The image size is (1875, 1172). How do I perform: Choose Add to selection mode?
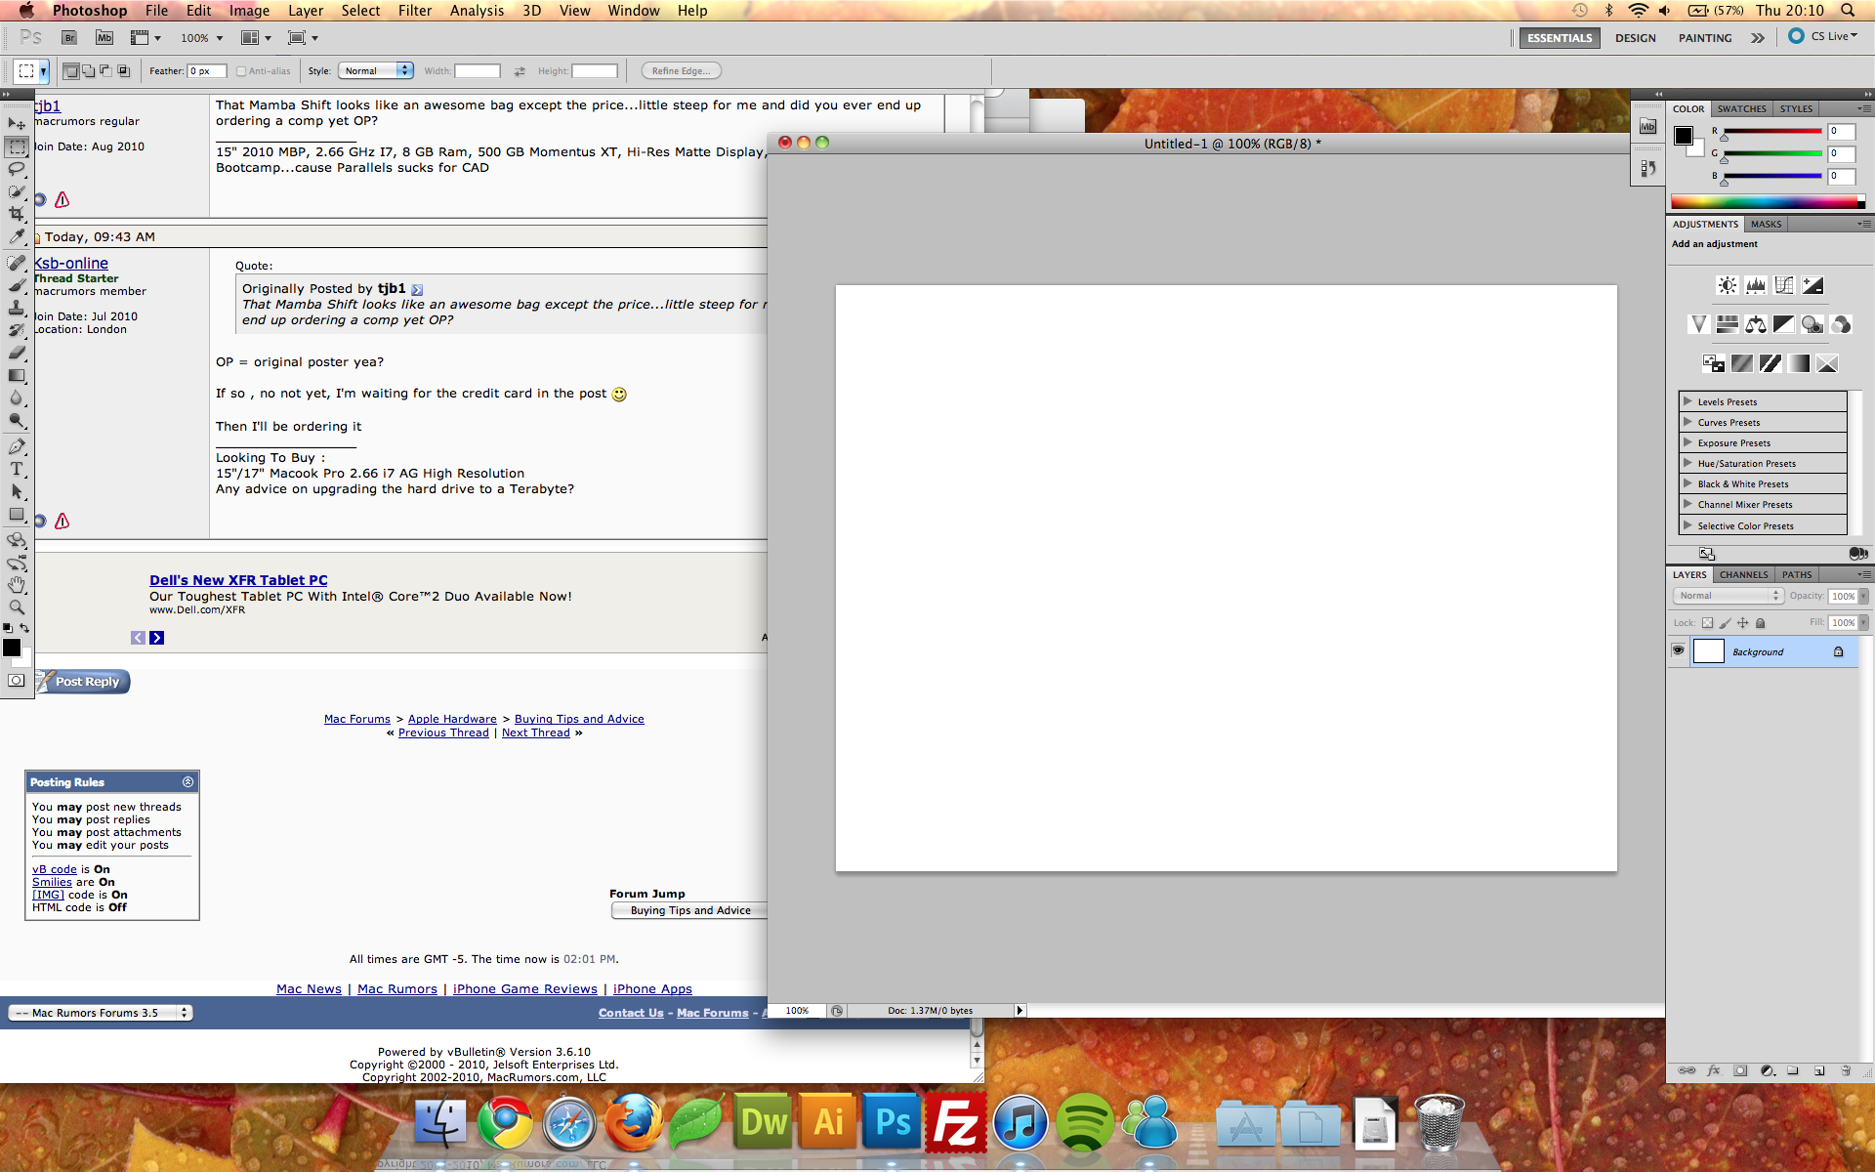click(x=89, y=71)
